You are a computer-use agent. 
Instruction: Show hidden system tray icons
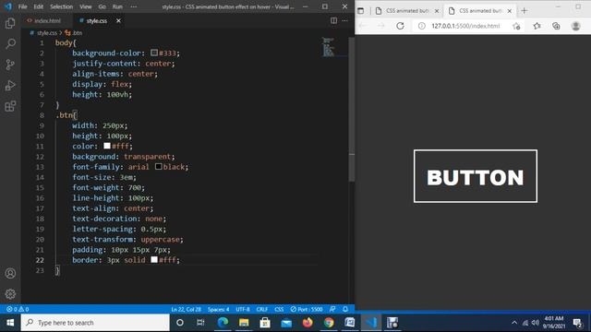(x=514, y=323)
